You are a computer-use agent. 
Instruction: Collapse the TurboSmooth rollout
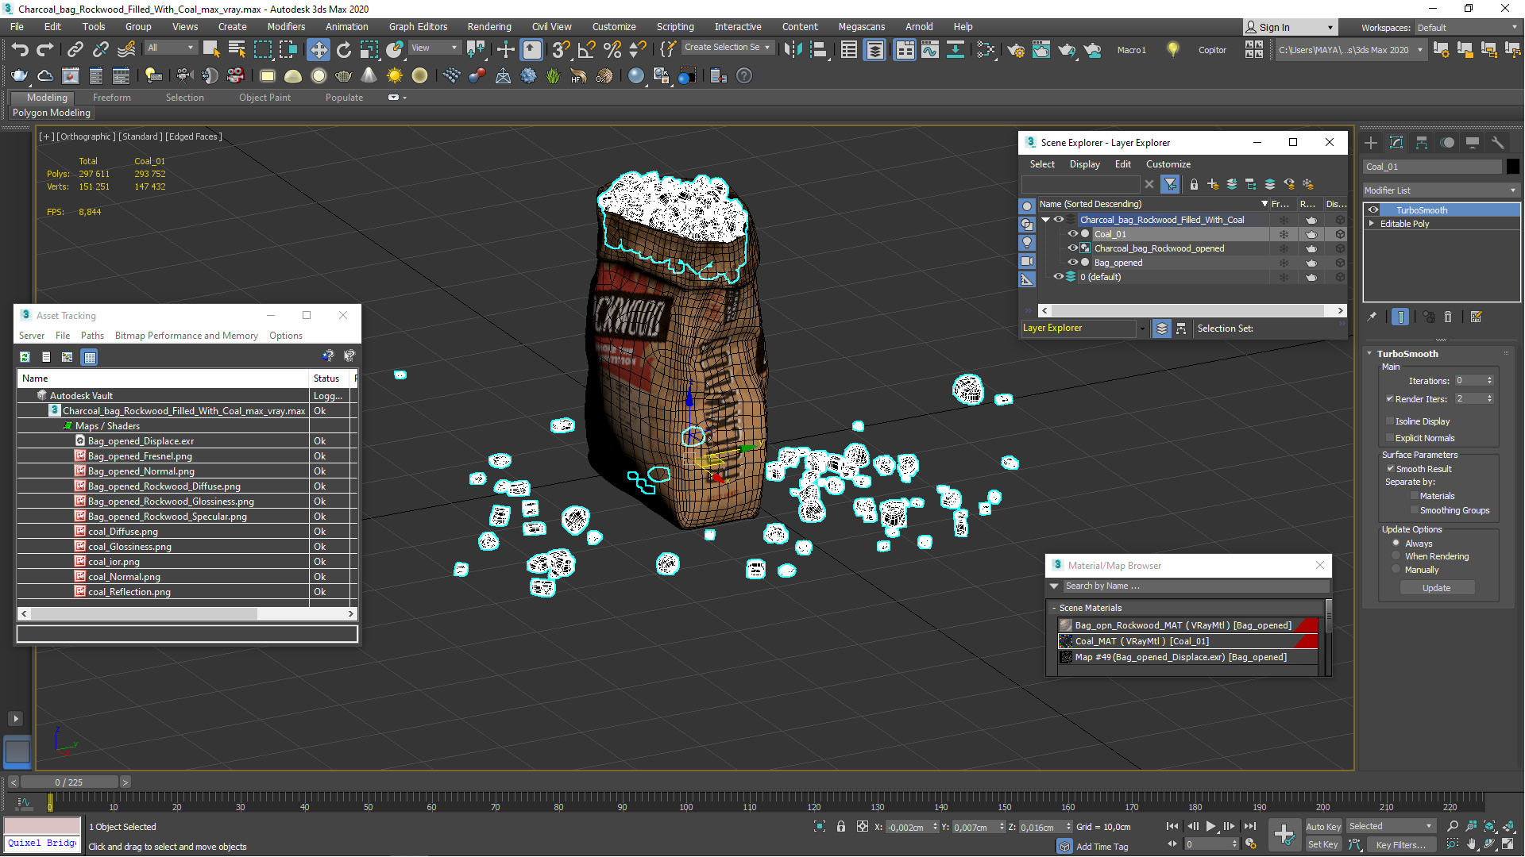point(1369,354)
